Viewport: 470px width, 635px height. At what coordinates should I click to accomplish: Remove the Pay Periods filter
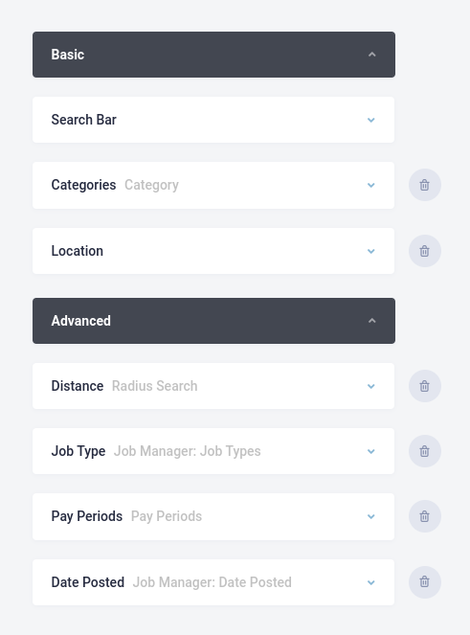[x=425, y=516]
